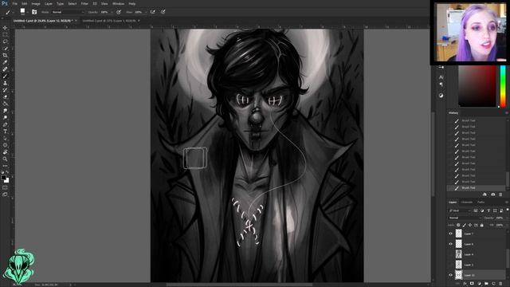510x287 pixels.
Task: Create a new layer
Action: [x=493, y=284]
